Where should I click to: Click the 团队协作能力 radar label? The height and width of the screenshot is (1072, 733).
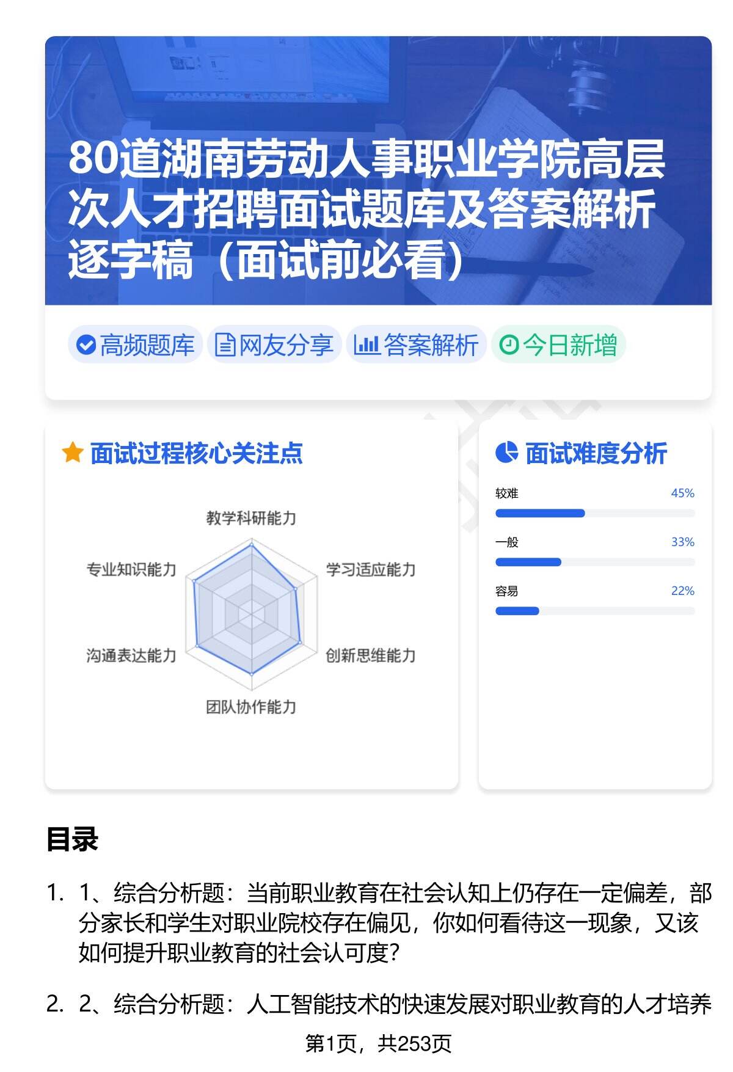click(x=251, y=707)
